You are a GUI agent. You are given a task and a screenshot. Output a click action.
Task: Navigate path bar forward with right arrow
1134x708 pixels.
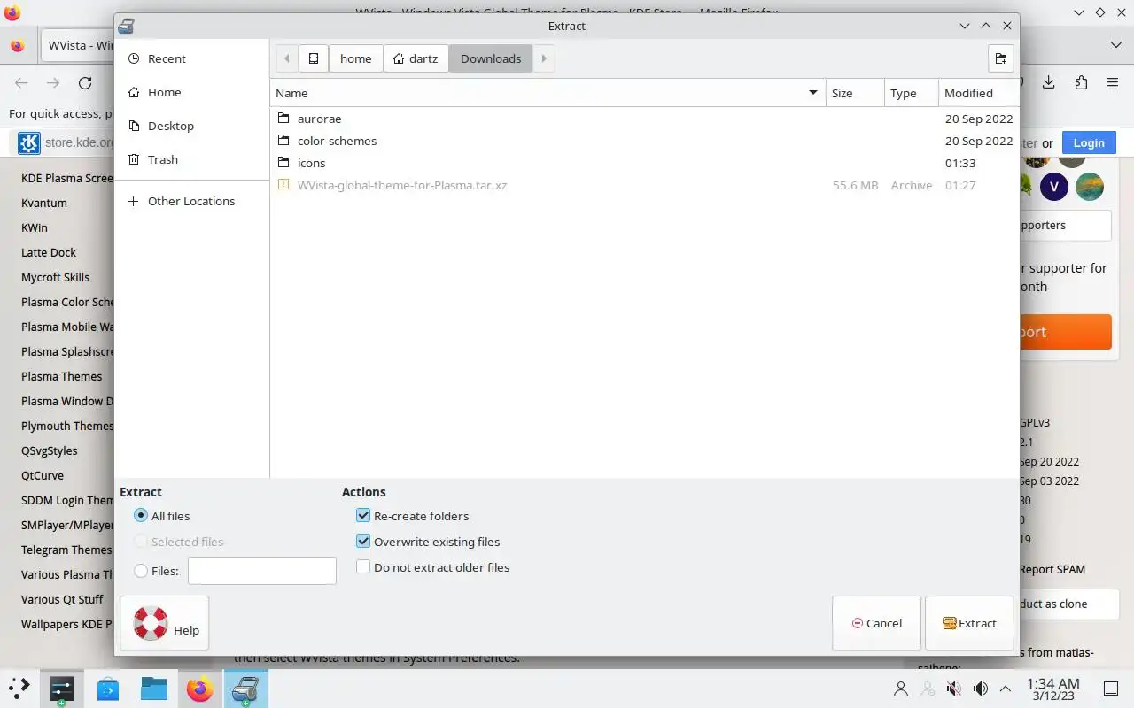pos(543,58)
